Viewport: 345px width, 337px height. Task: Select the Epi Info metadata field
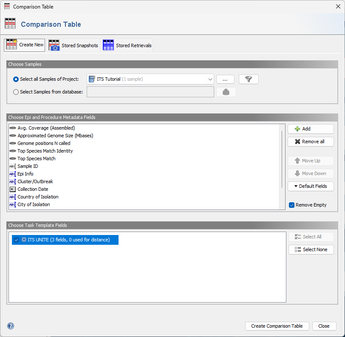tap(25, 174)
